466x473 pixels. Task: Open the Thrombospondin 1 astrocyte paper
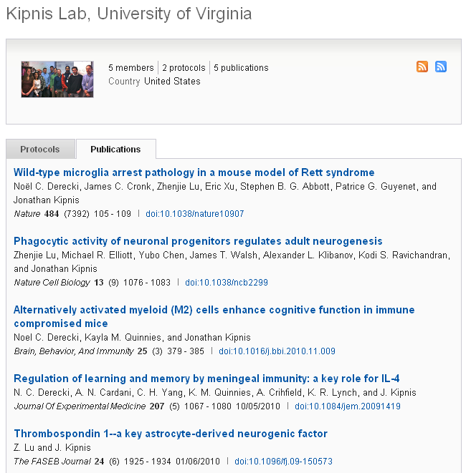tap(171, 434)
